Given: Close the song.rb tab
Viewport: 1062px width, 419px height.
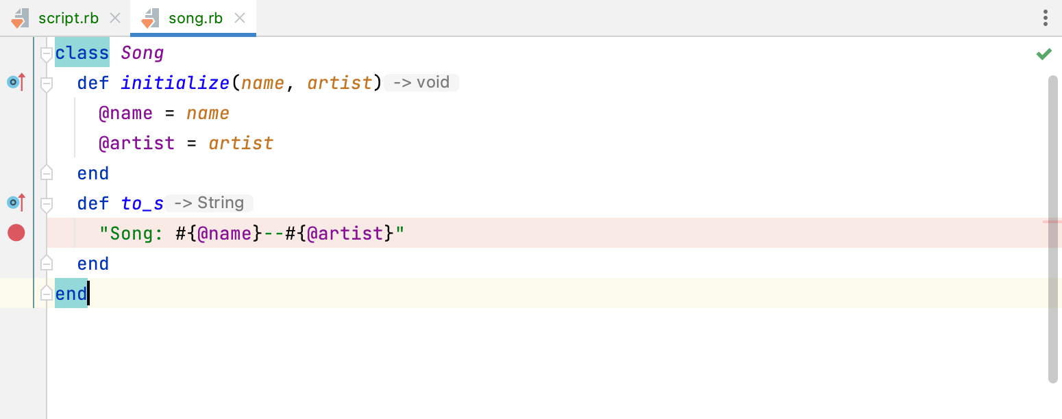Looking at the screenshot, I should (x=240, y=18).
